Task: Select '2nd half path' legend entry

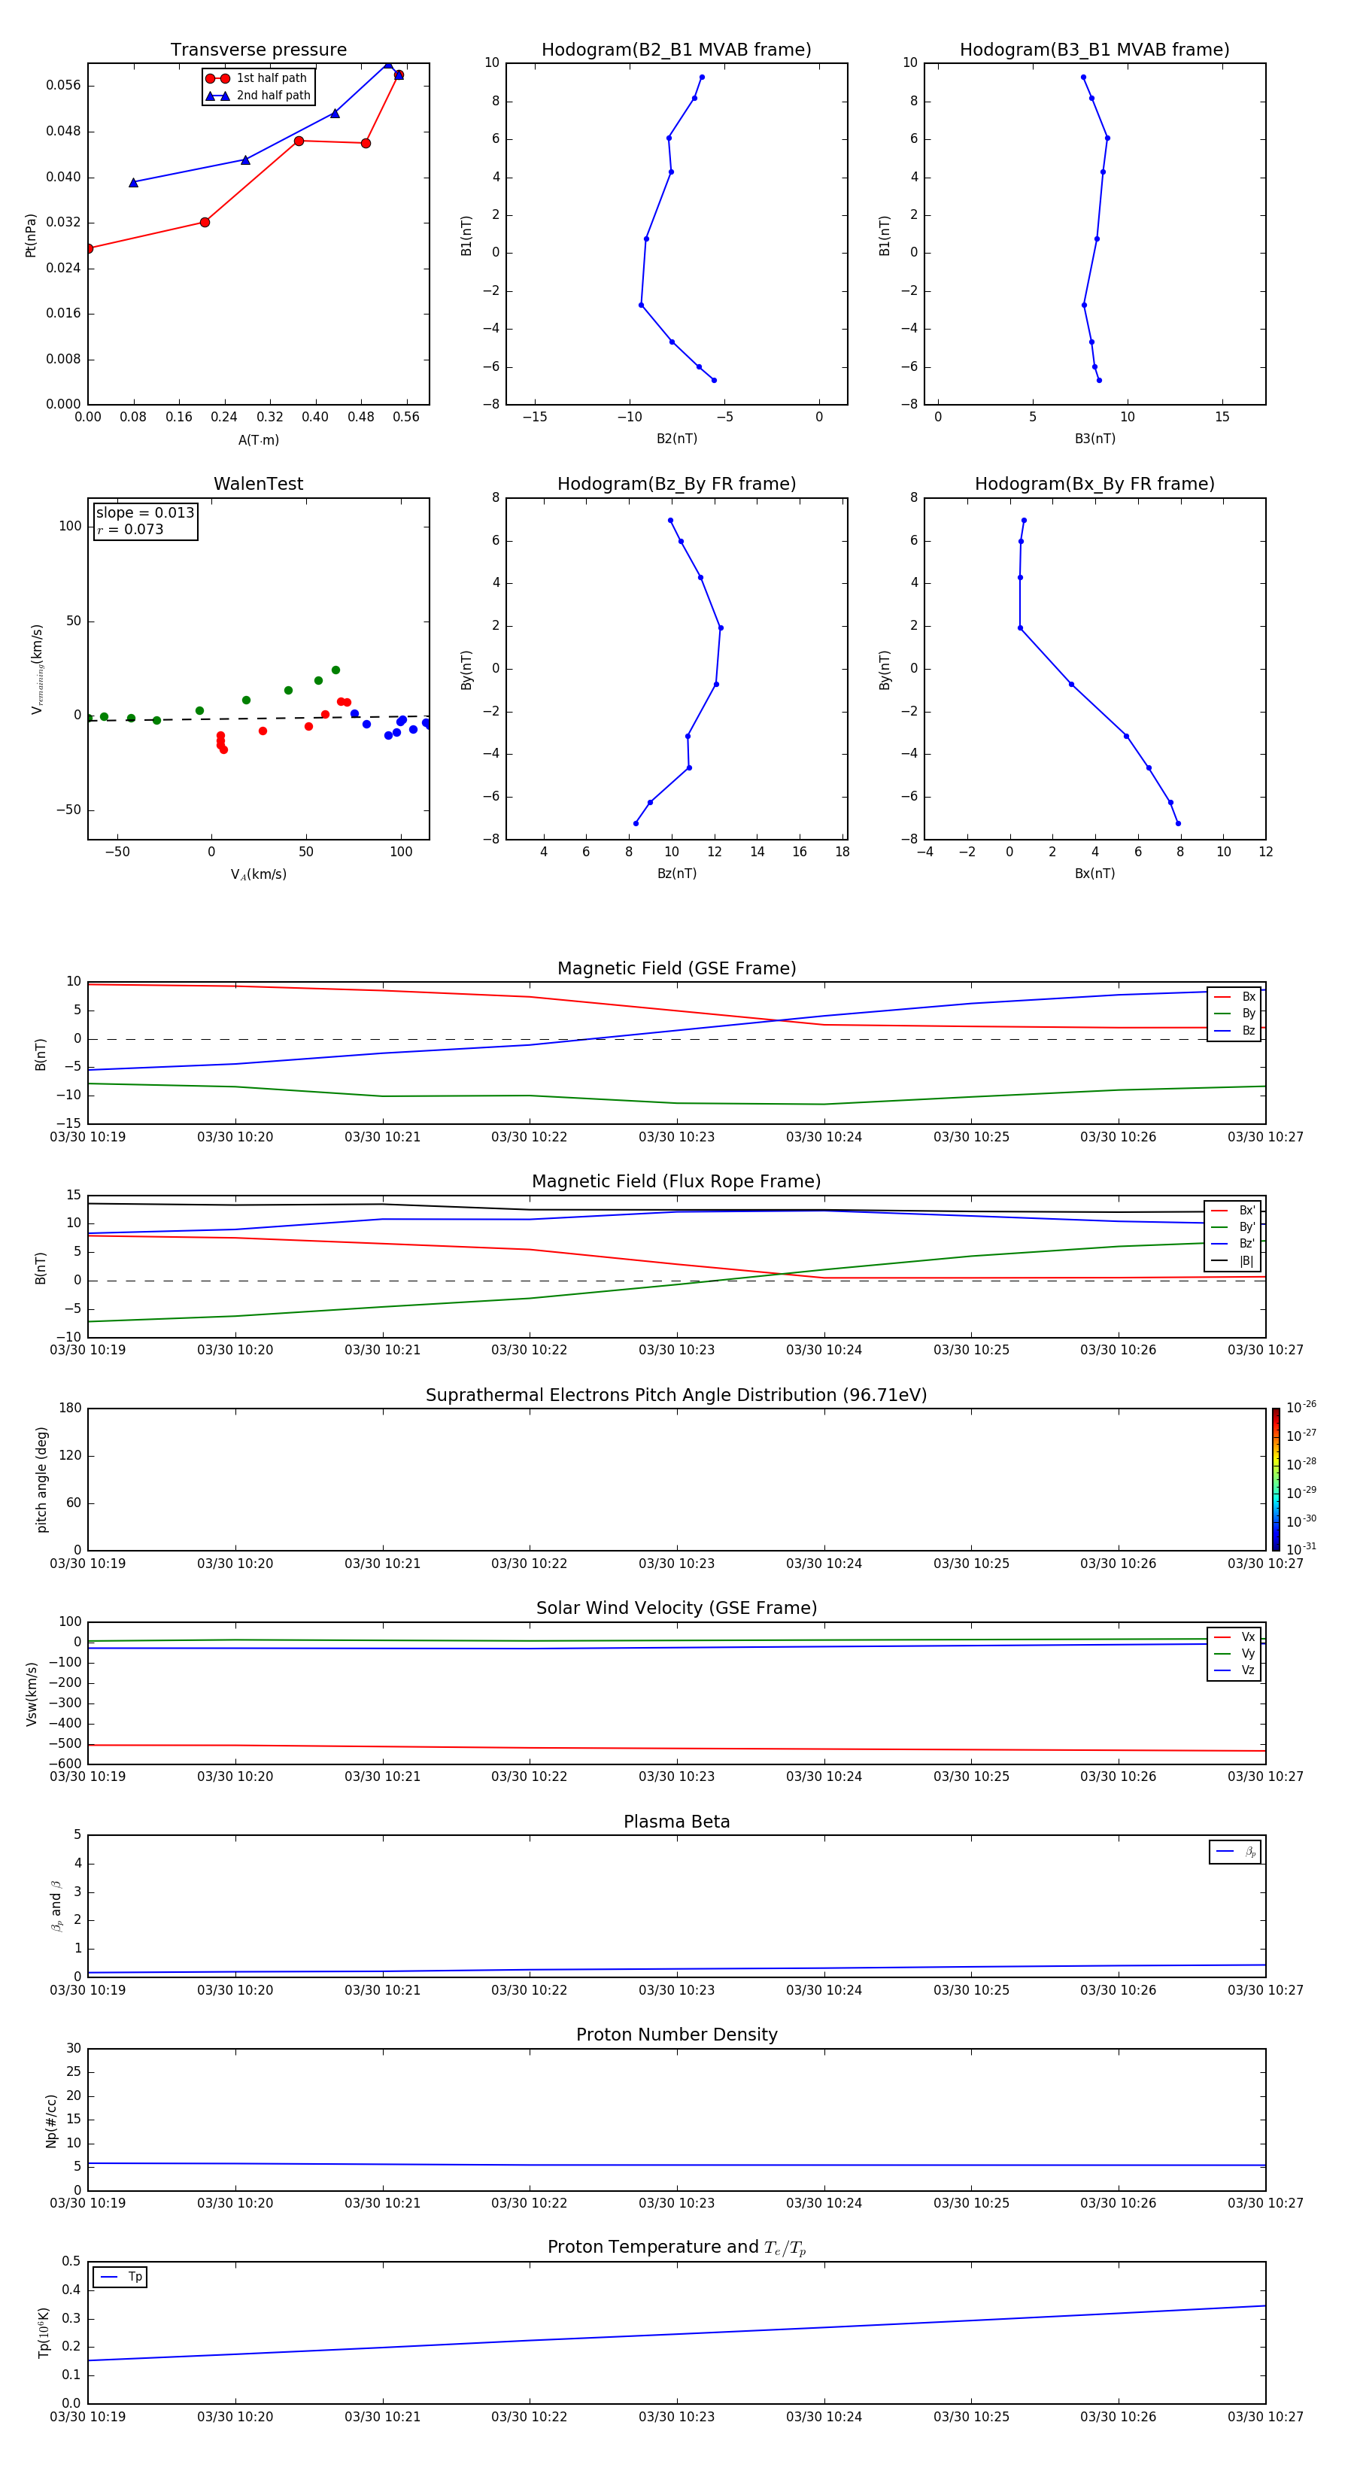Action: pos(258,96)
